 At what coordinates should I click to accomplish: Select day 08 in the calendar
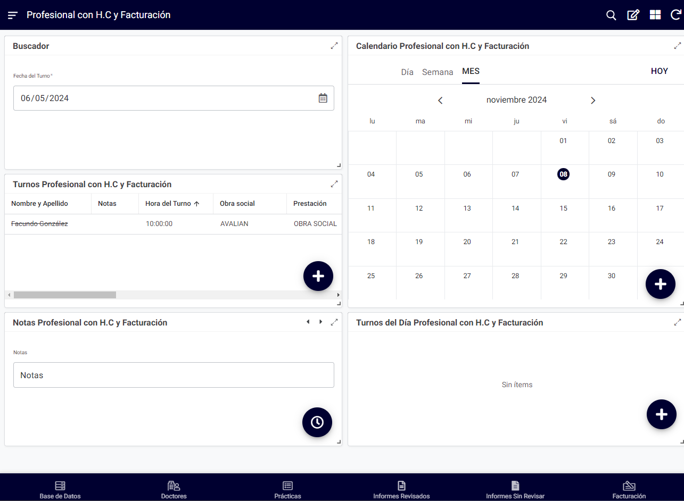(563, 174)
